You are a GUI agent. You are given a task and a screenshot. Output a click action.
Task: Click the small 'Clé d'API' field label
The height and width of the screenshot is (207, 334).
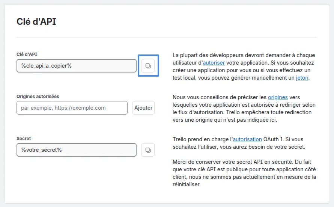27,54
